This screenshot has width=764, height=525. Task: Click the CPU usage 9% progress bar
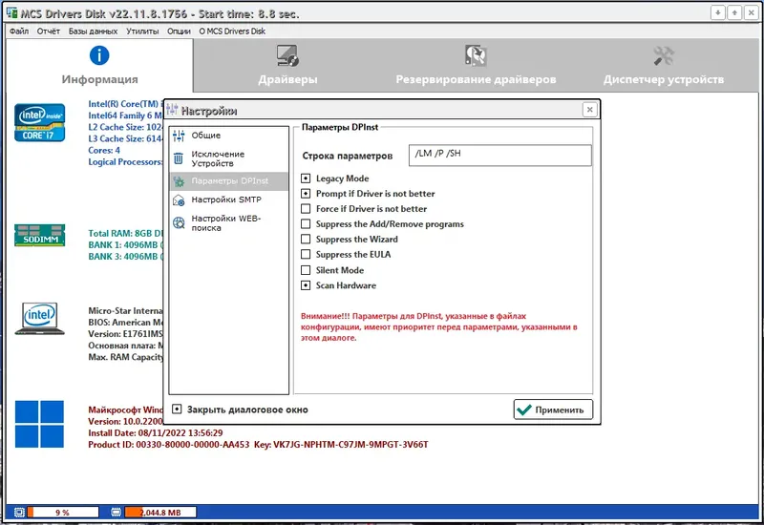coord(63,513)
